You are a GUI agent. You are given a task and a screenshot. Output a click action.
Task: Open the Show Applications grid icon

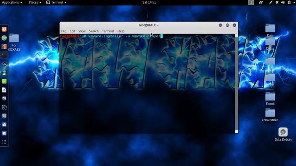click(x=4, y=142)
